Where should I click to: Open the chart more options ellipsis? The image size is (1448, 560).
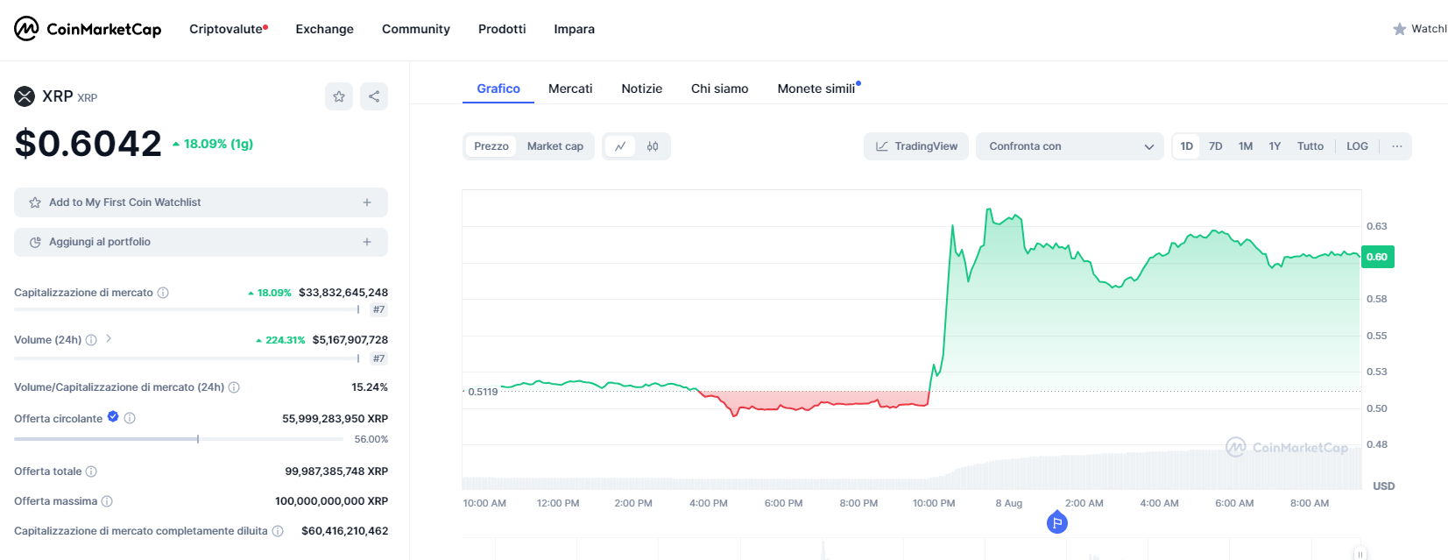pos(1396,146)
